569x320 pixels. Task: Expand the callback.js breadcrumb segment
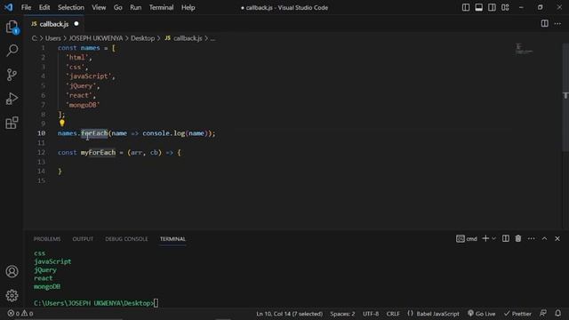[184, 38]
